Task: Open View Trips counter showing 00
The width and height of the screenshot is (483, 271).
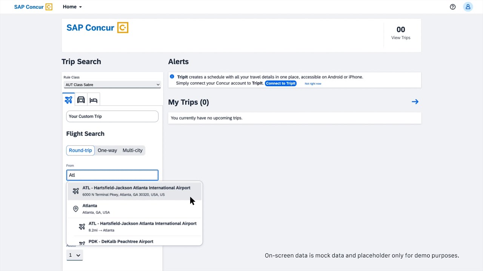Action: coord(401,33)
